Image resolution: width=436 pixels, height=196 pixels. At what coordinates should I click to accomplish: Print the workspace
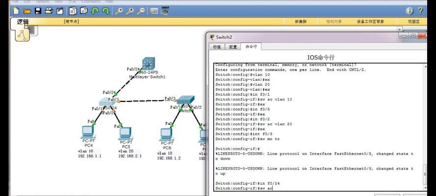(49, 11)
